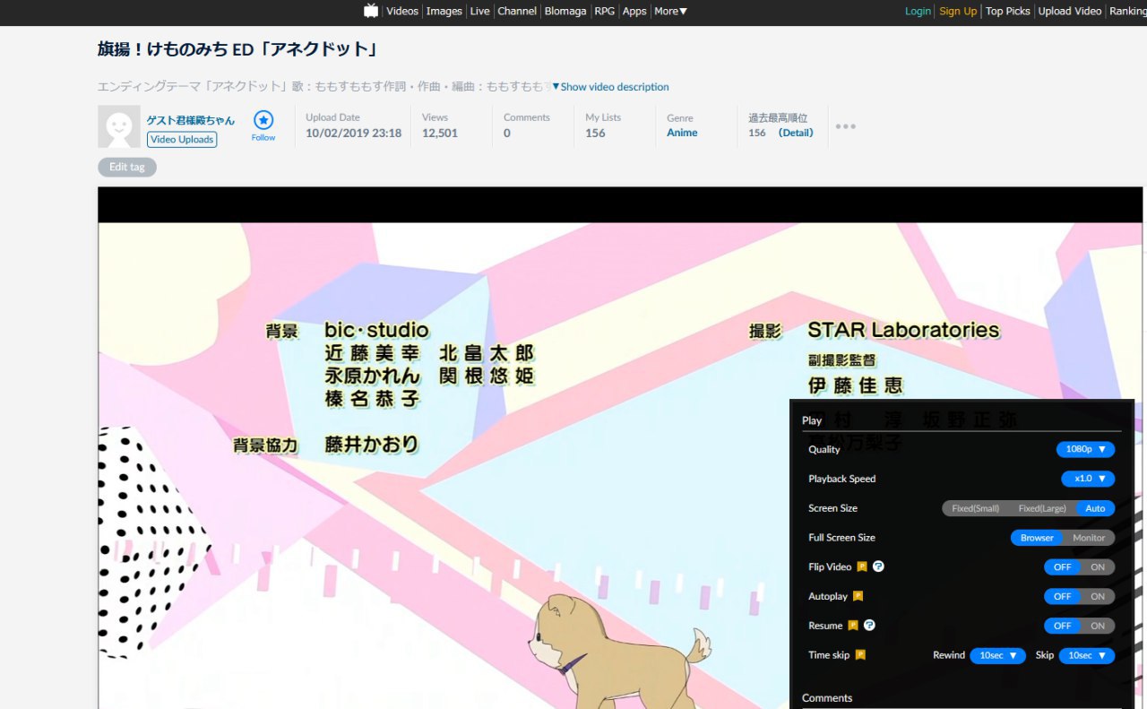Set Screen Size to Fixed(Small)
This screenshot has height=709, width=1147.
[x=975, y=508]
